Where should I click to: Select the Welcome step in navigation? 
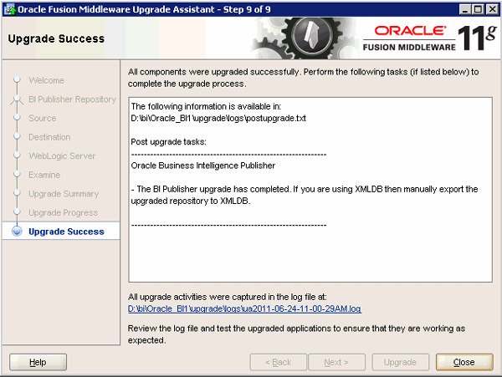point(46,80)
